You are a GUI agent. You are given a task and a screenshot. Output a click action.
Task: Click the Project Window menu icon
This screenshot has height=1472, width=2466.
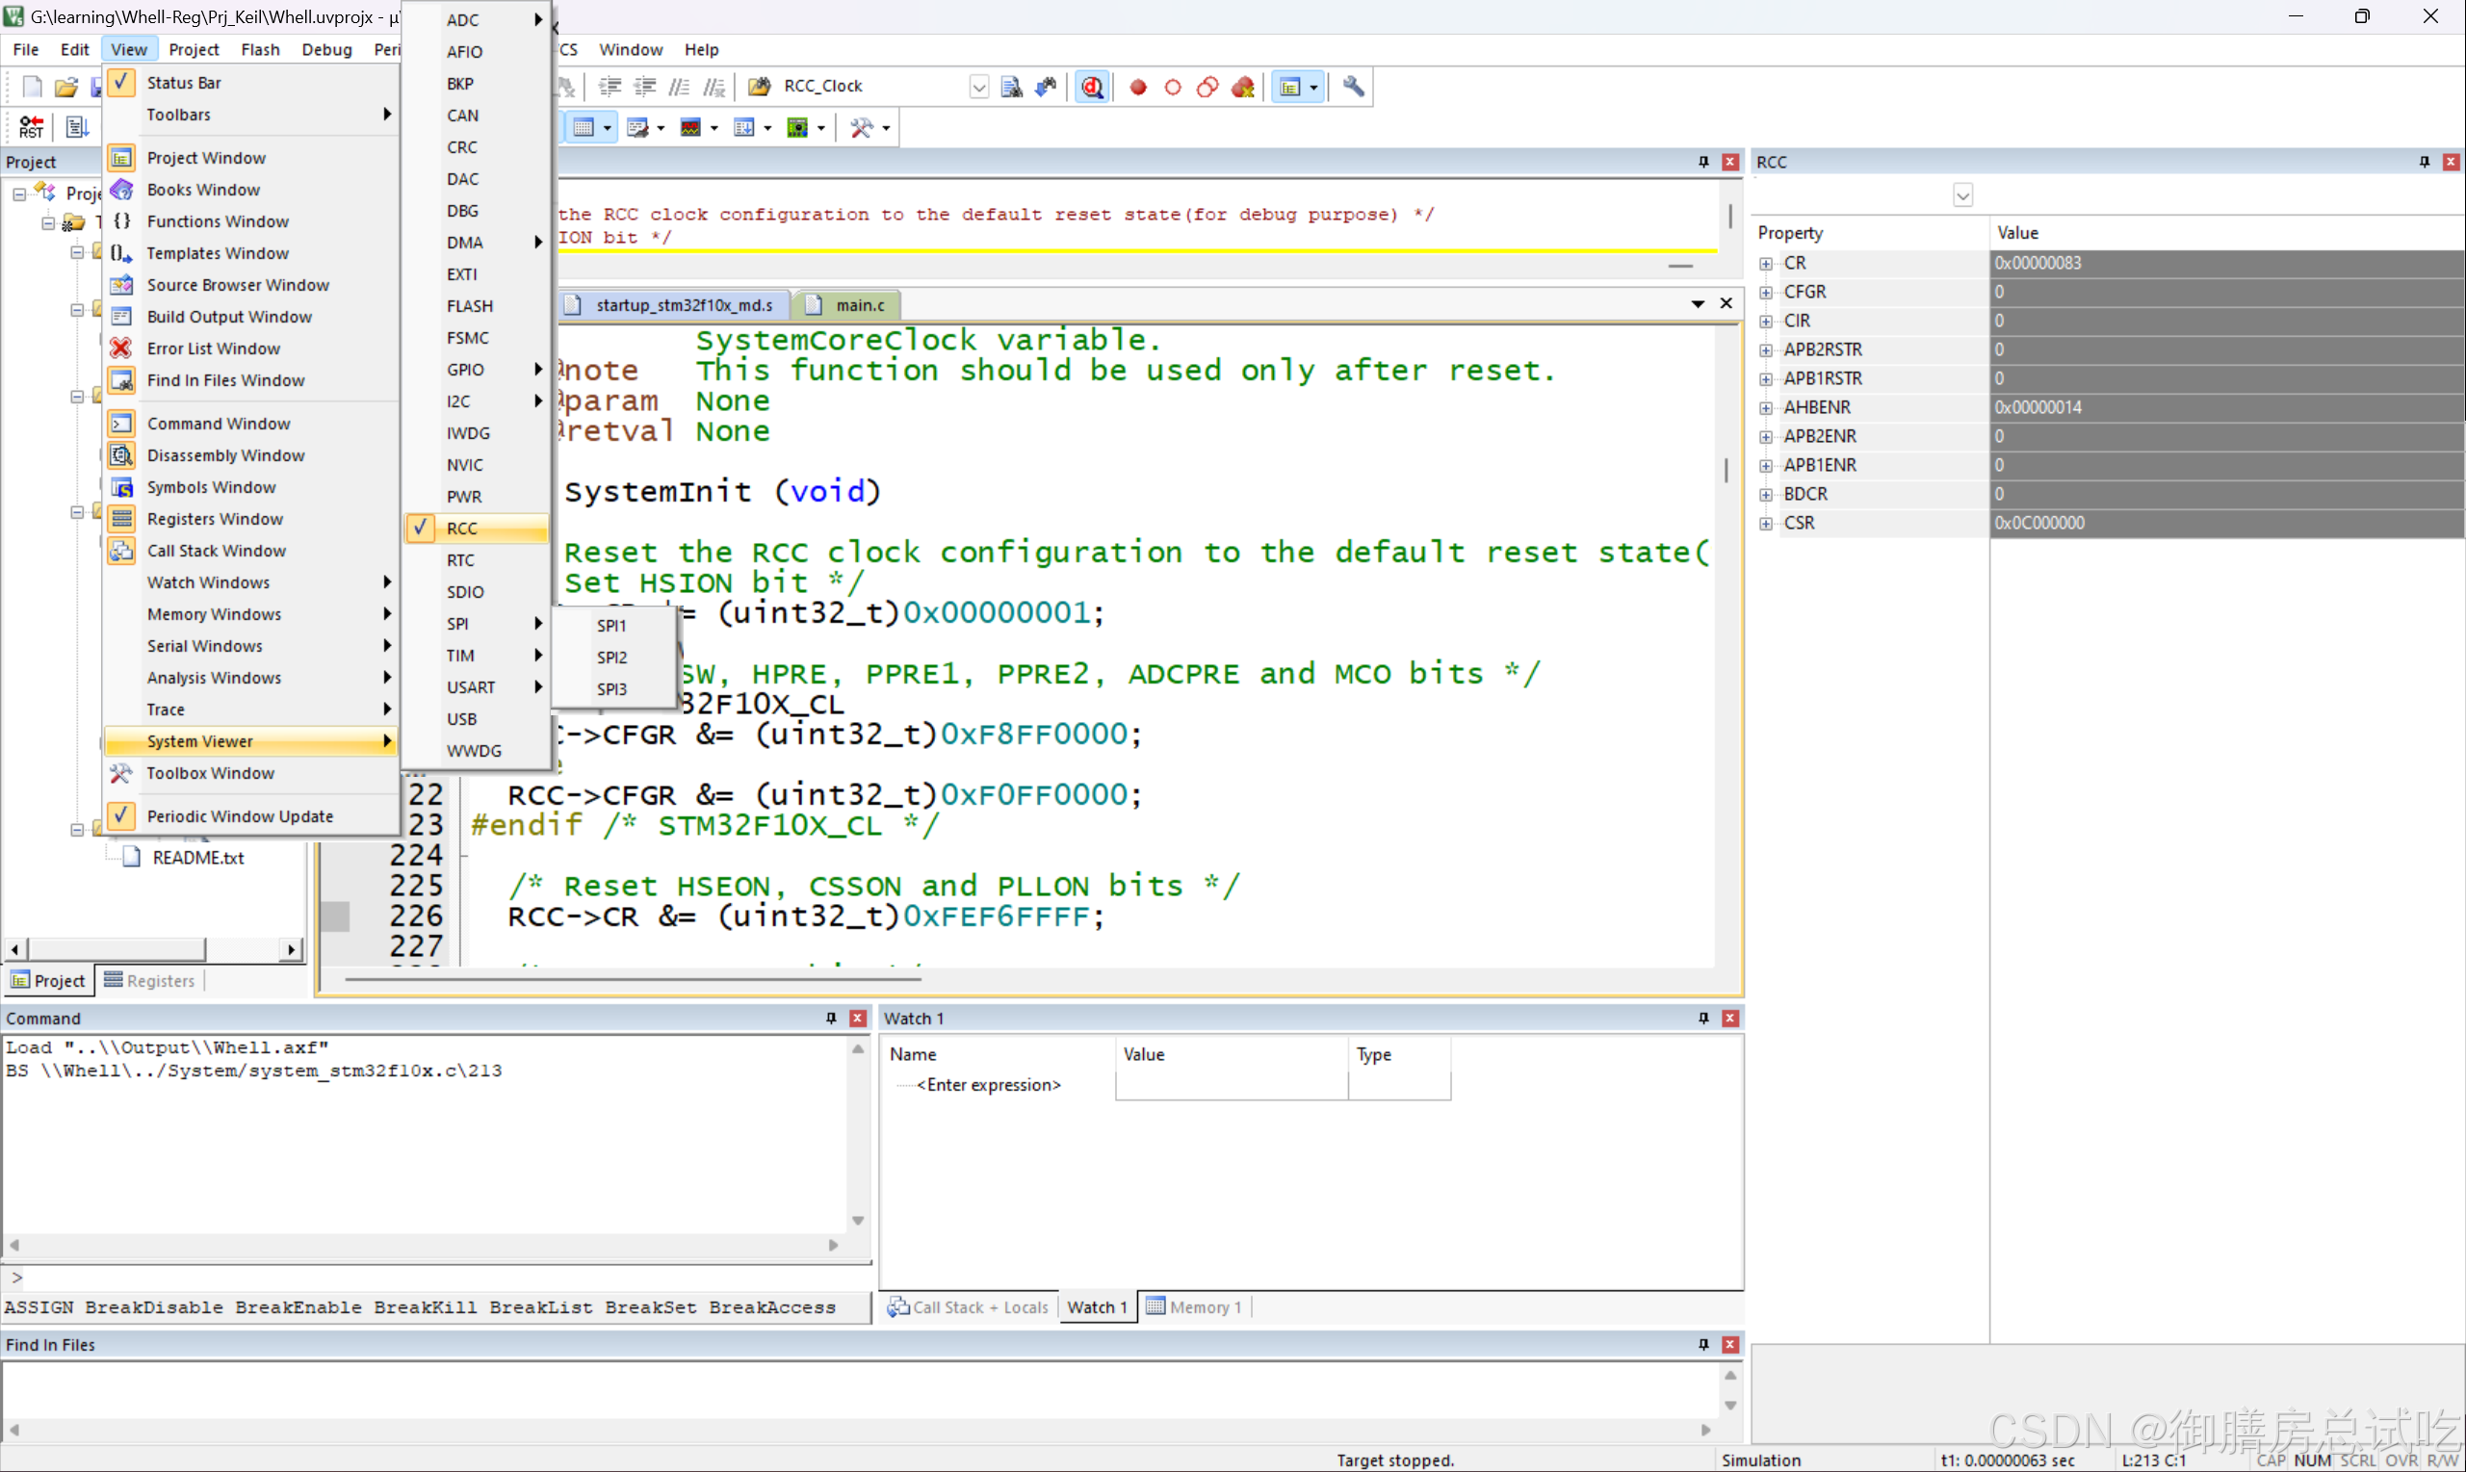[121, 158]
